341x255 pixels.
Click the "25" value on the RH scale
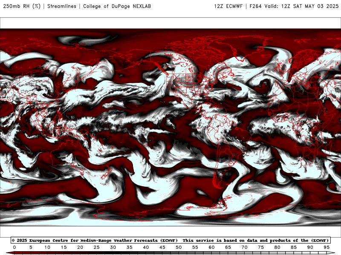(97, 247)
